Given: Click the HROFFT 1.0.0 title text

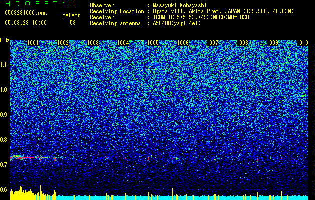Looking at the screenshot, I should (x=39, y=4).
